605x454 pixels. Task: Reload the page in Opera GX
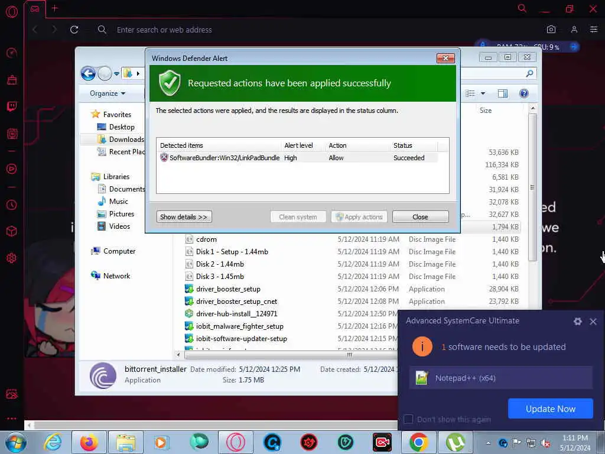[74, 30]
